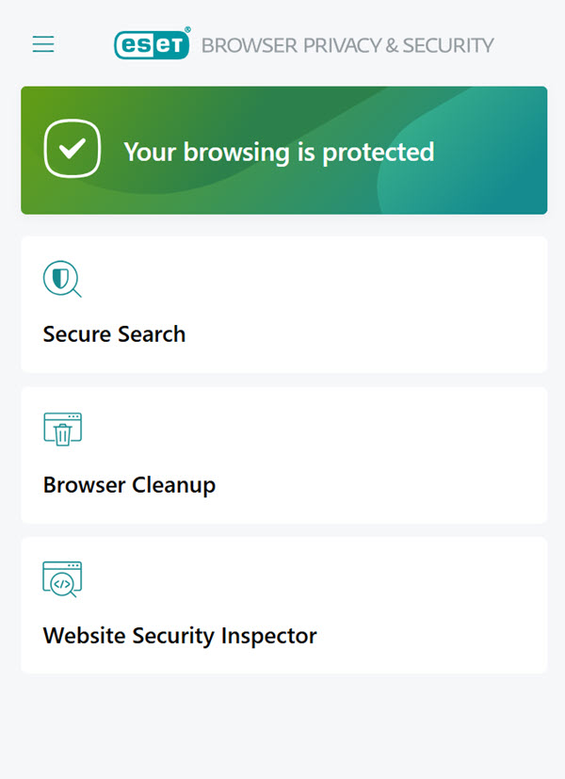Click the 'BROWSER PRIVACY & SECURITY' header title
The image size is (565, 779).
tap(347, 45)
